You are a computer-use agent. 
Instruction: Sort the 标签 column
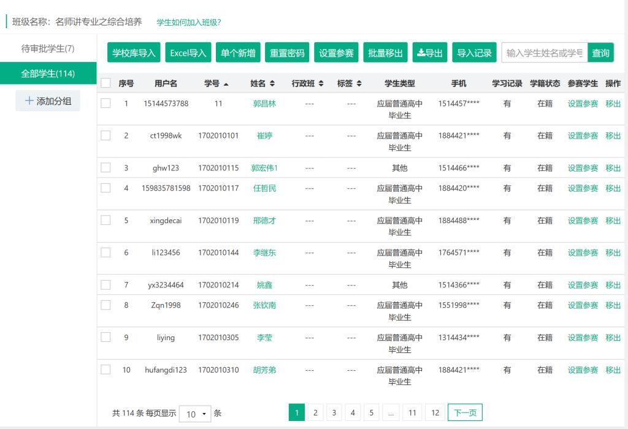click(x=359, y=83)
